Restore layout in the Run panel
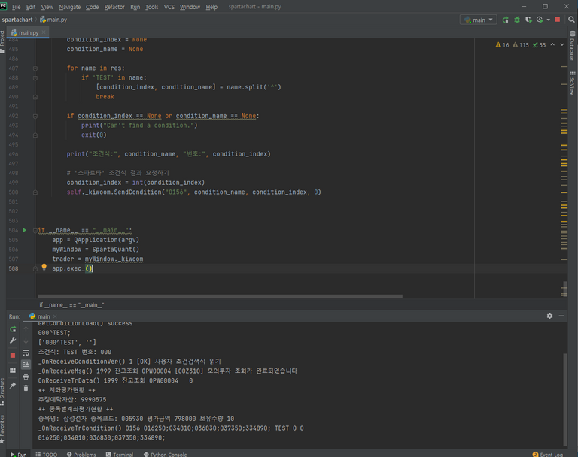 click(x=13, y=371)
